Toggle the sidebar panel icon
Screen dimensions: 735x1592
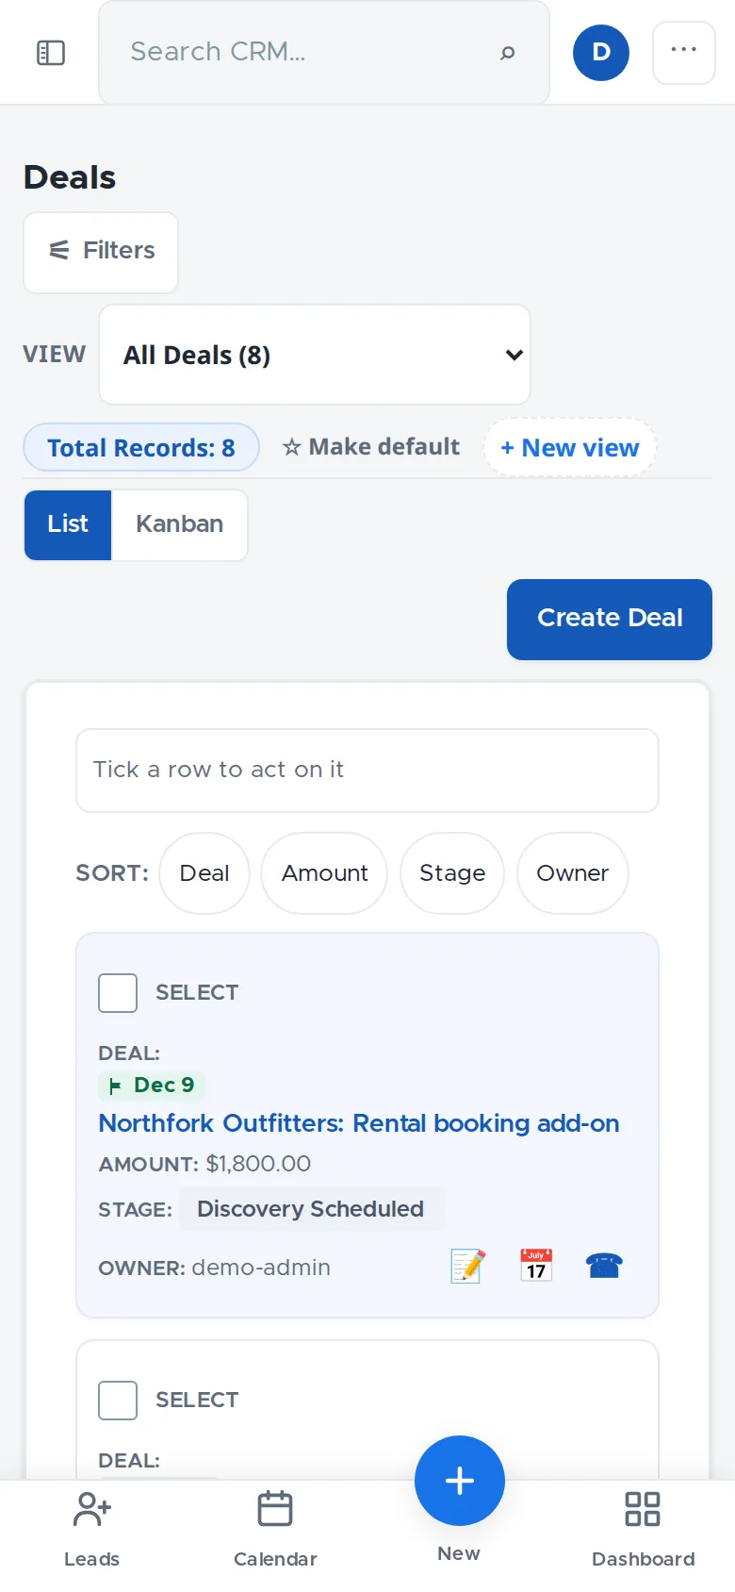(51, 53)
